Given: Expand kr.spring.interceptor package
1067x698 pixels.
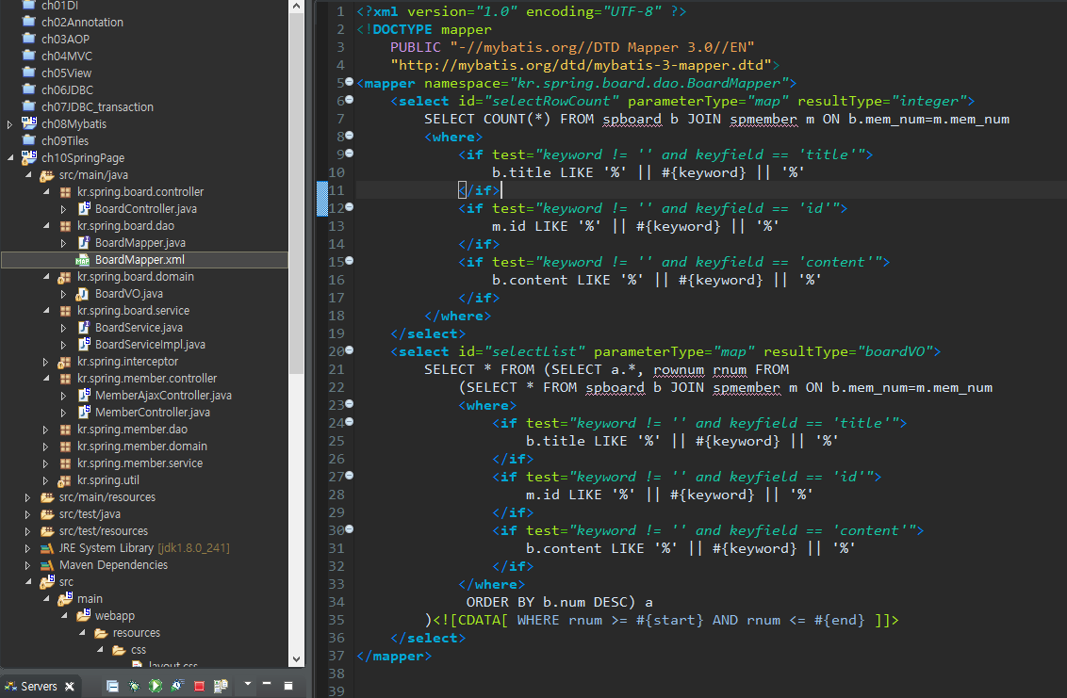Looking at the screenshot, I should (45, 362).
